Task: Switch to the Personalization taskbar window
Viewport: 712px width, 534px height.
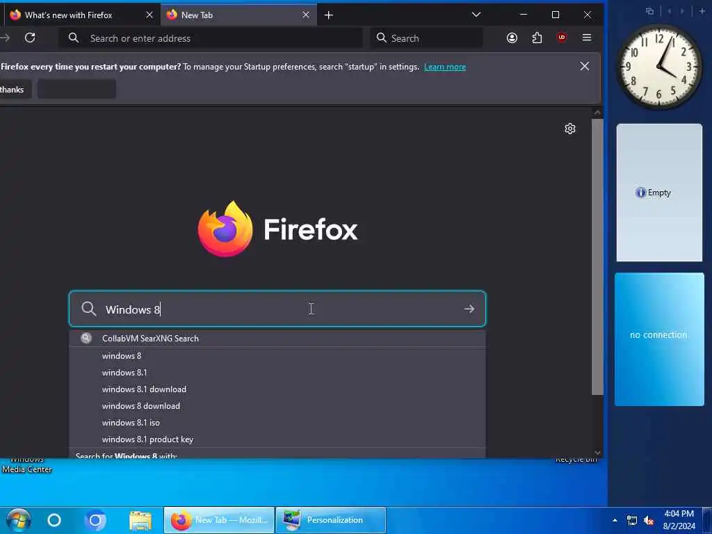Action: (x=331, y=520)
